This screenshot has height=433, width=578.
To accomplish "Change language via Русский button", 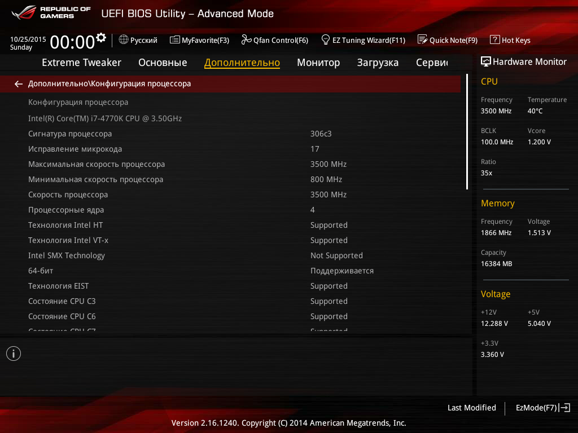I will [138, 40].
